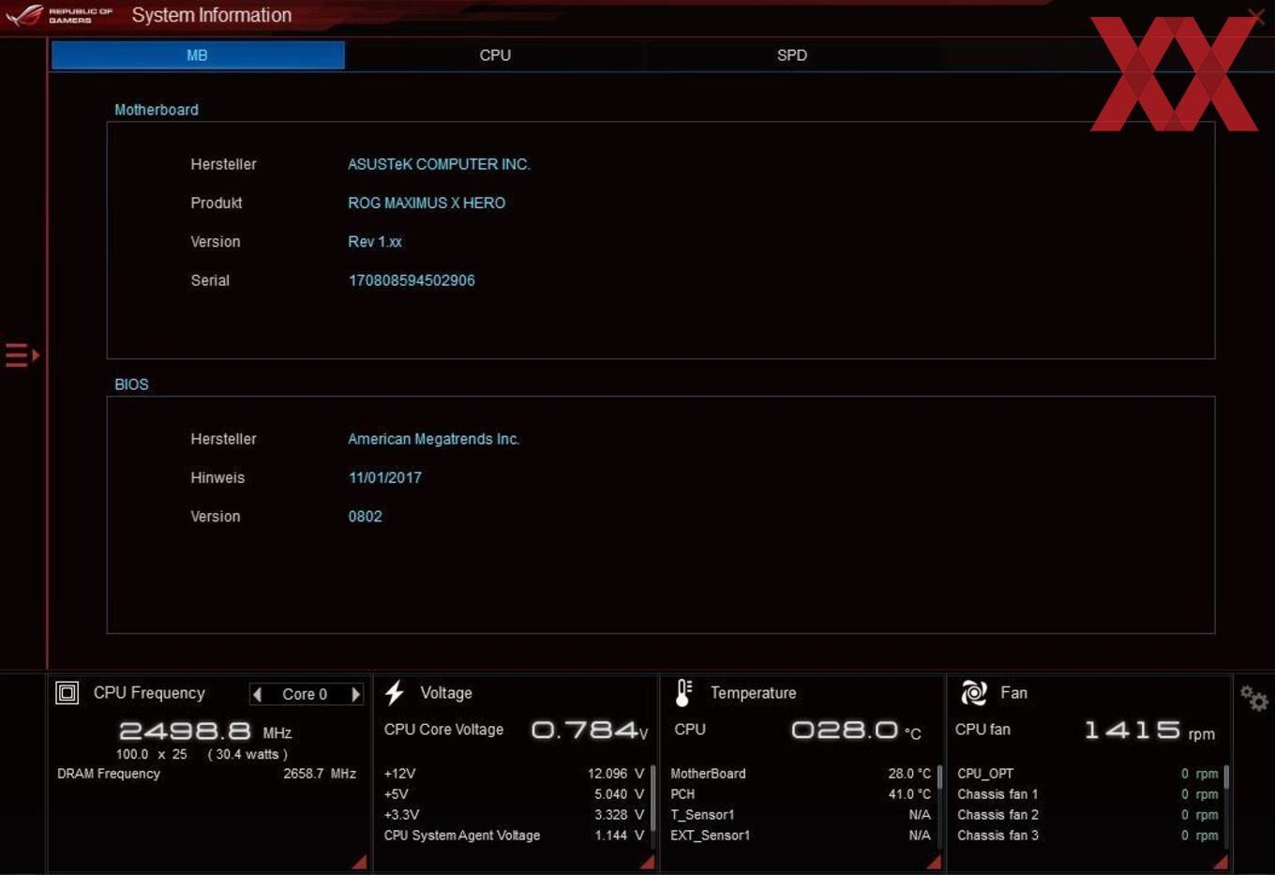Click BIOS date 11/01/2017

point(385,477)
